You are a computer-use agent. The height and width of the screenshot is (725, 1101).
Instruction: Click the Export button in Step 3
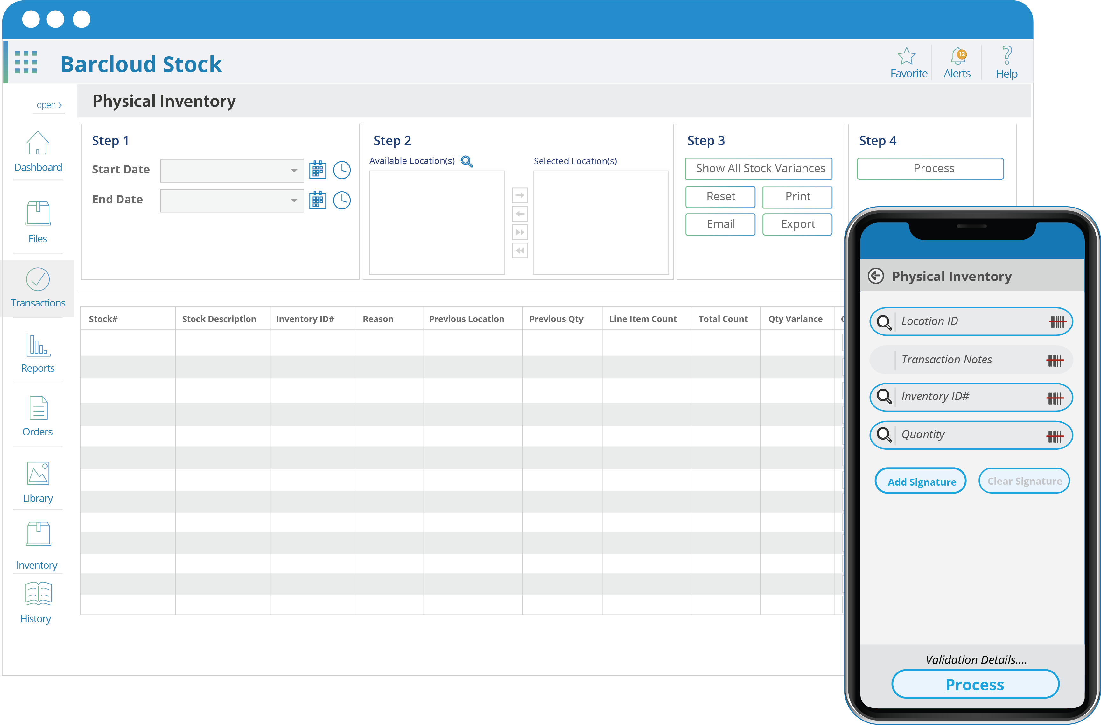click(797, 224)
